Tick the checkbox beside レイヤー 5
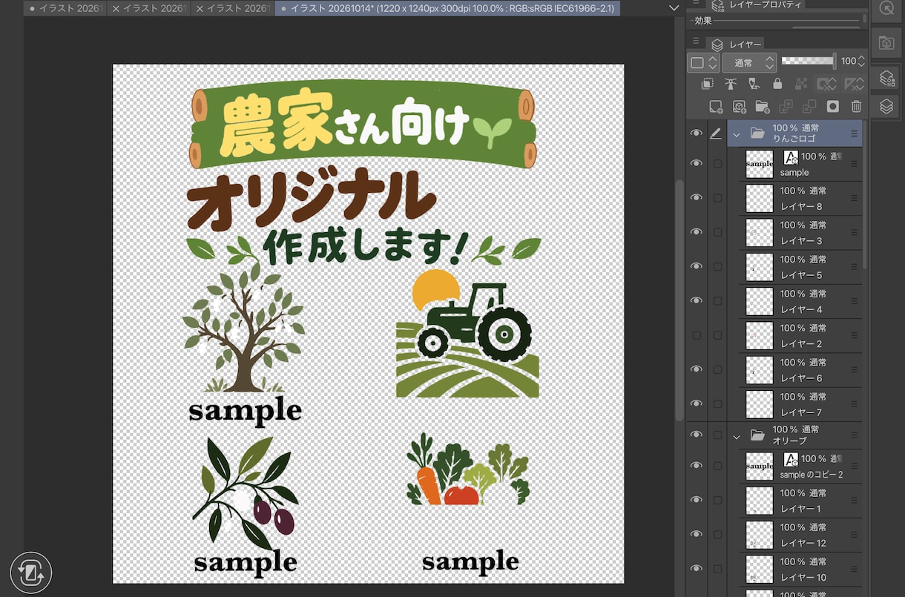 tap(717, 266)
